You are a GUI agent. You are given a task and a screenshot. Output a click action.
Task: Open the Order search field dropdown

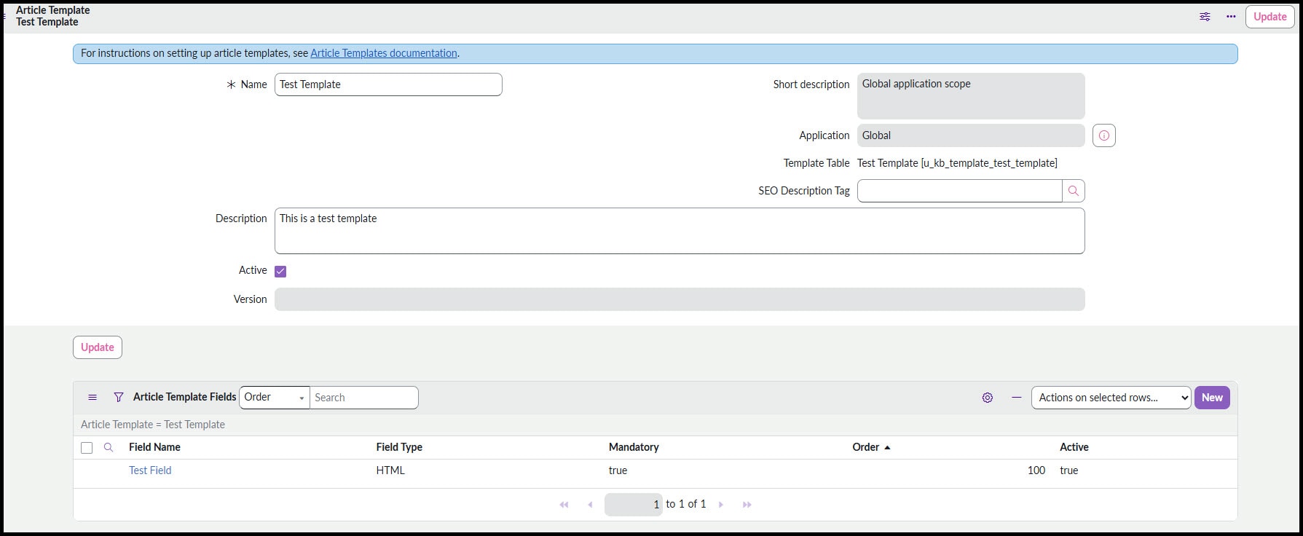pyautogui.click(x=275, y=398)
